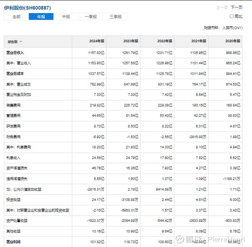
Task: Click the -3108.88万 investment income value
Action: tap(130, 200)
